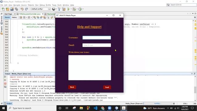The height and width of the screenshot is (111, 197).
Task: Open Visual Studio Code from the taskbar
Action: coord(95,108)
